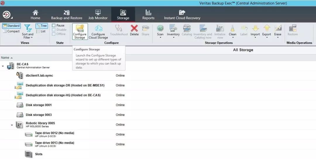Open the Backup Exec application button menu
Image resolution: width=316 pixels, height=159 pixels.
[7, 15]
